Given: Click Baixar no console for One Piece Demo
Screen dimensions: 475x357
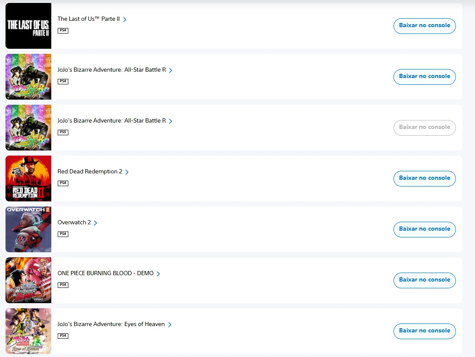Looking at the screenshot, I should 424,280.
